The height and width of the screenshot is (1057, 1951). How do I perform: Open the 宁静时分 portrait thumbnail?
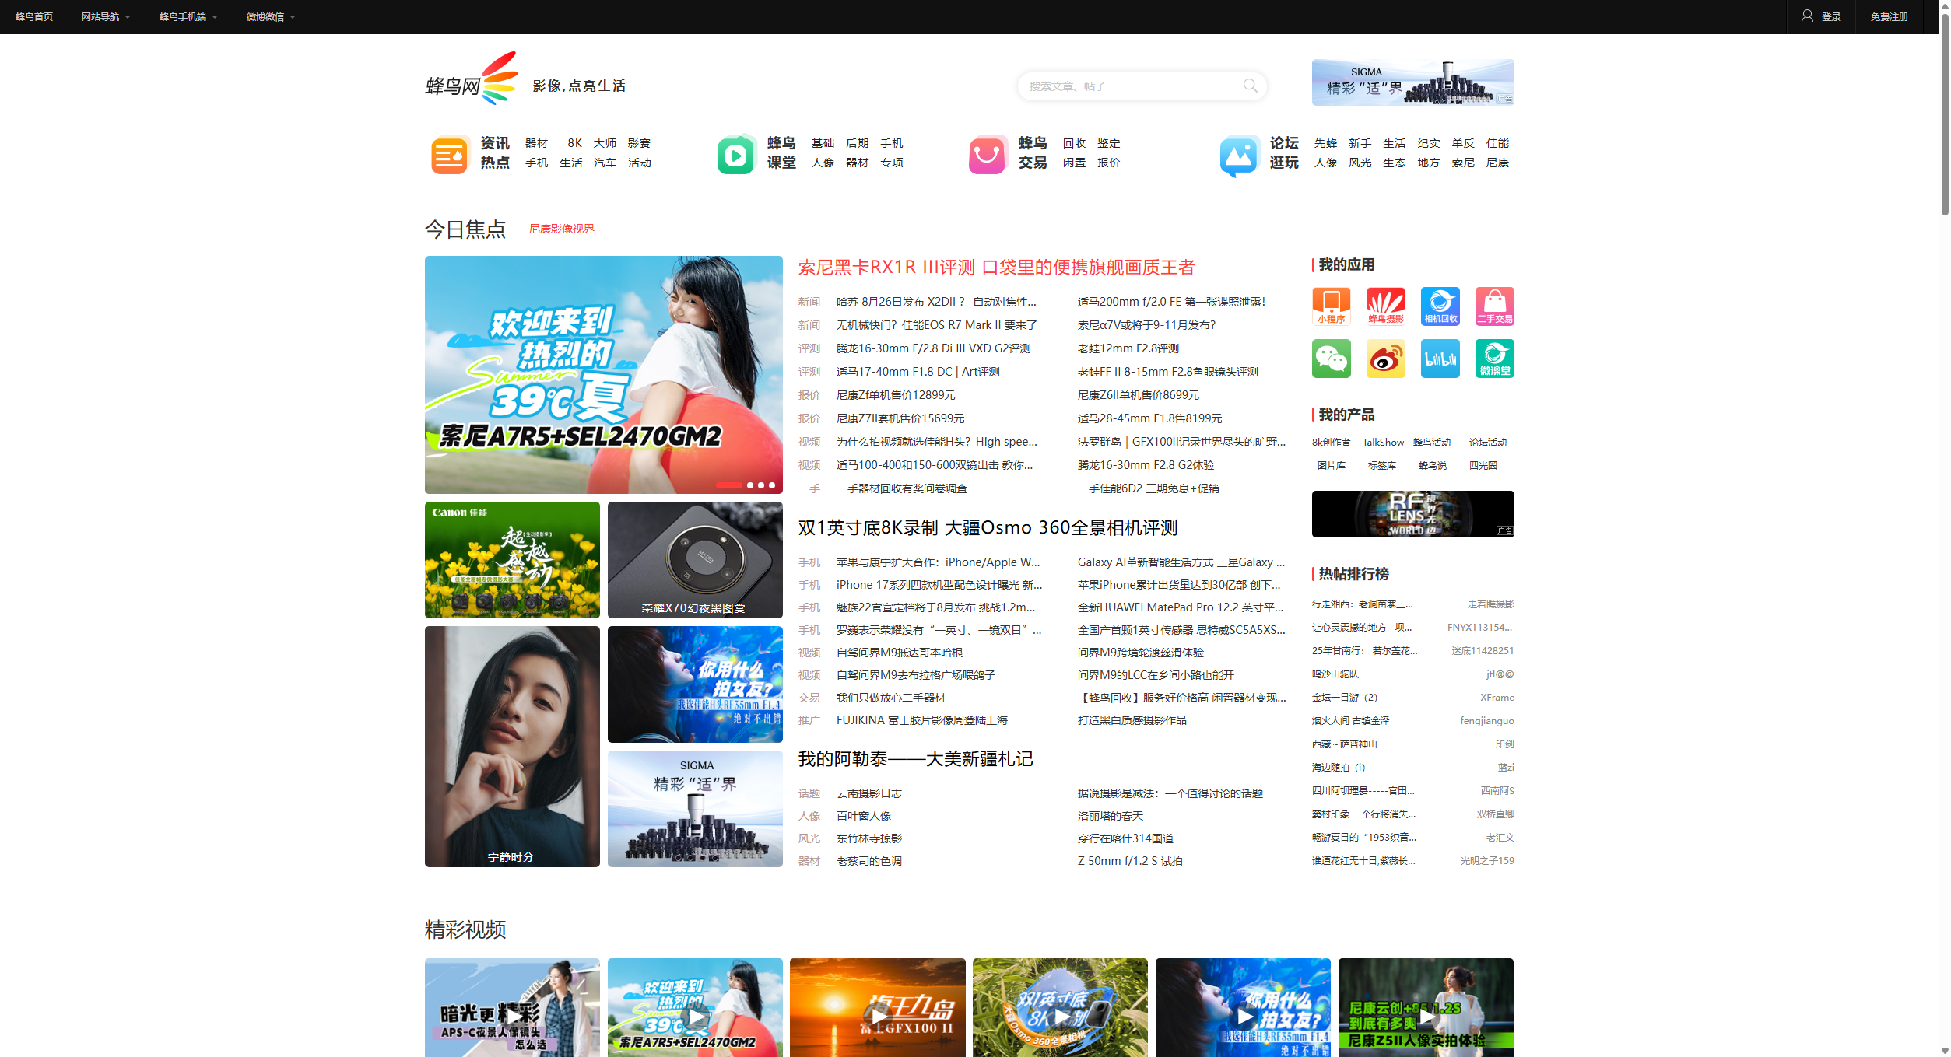click(x=512, y=747)
